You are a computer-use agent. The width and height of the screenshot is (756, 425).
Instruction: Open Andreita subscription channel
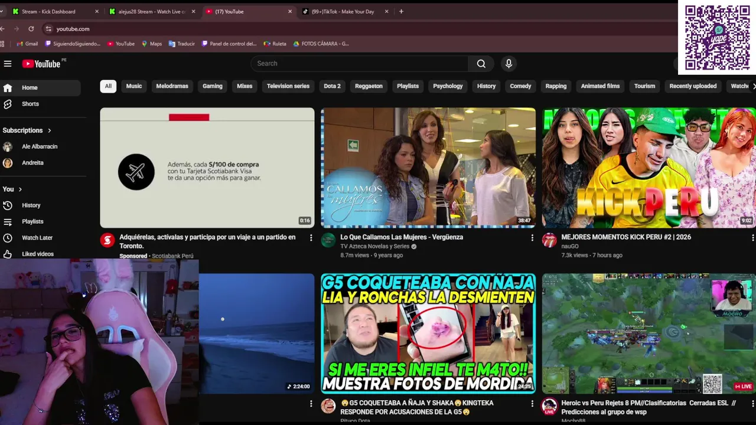(40, 163)
